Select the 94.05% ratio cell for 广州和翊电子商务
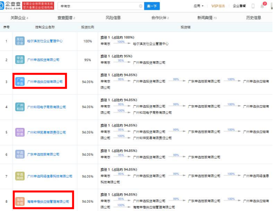Viewport: 276px width, 211px height. coord(88,107)
